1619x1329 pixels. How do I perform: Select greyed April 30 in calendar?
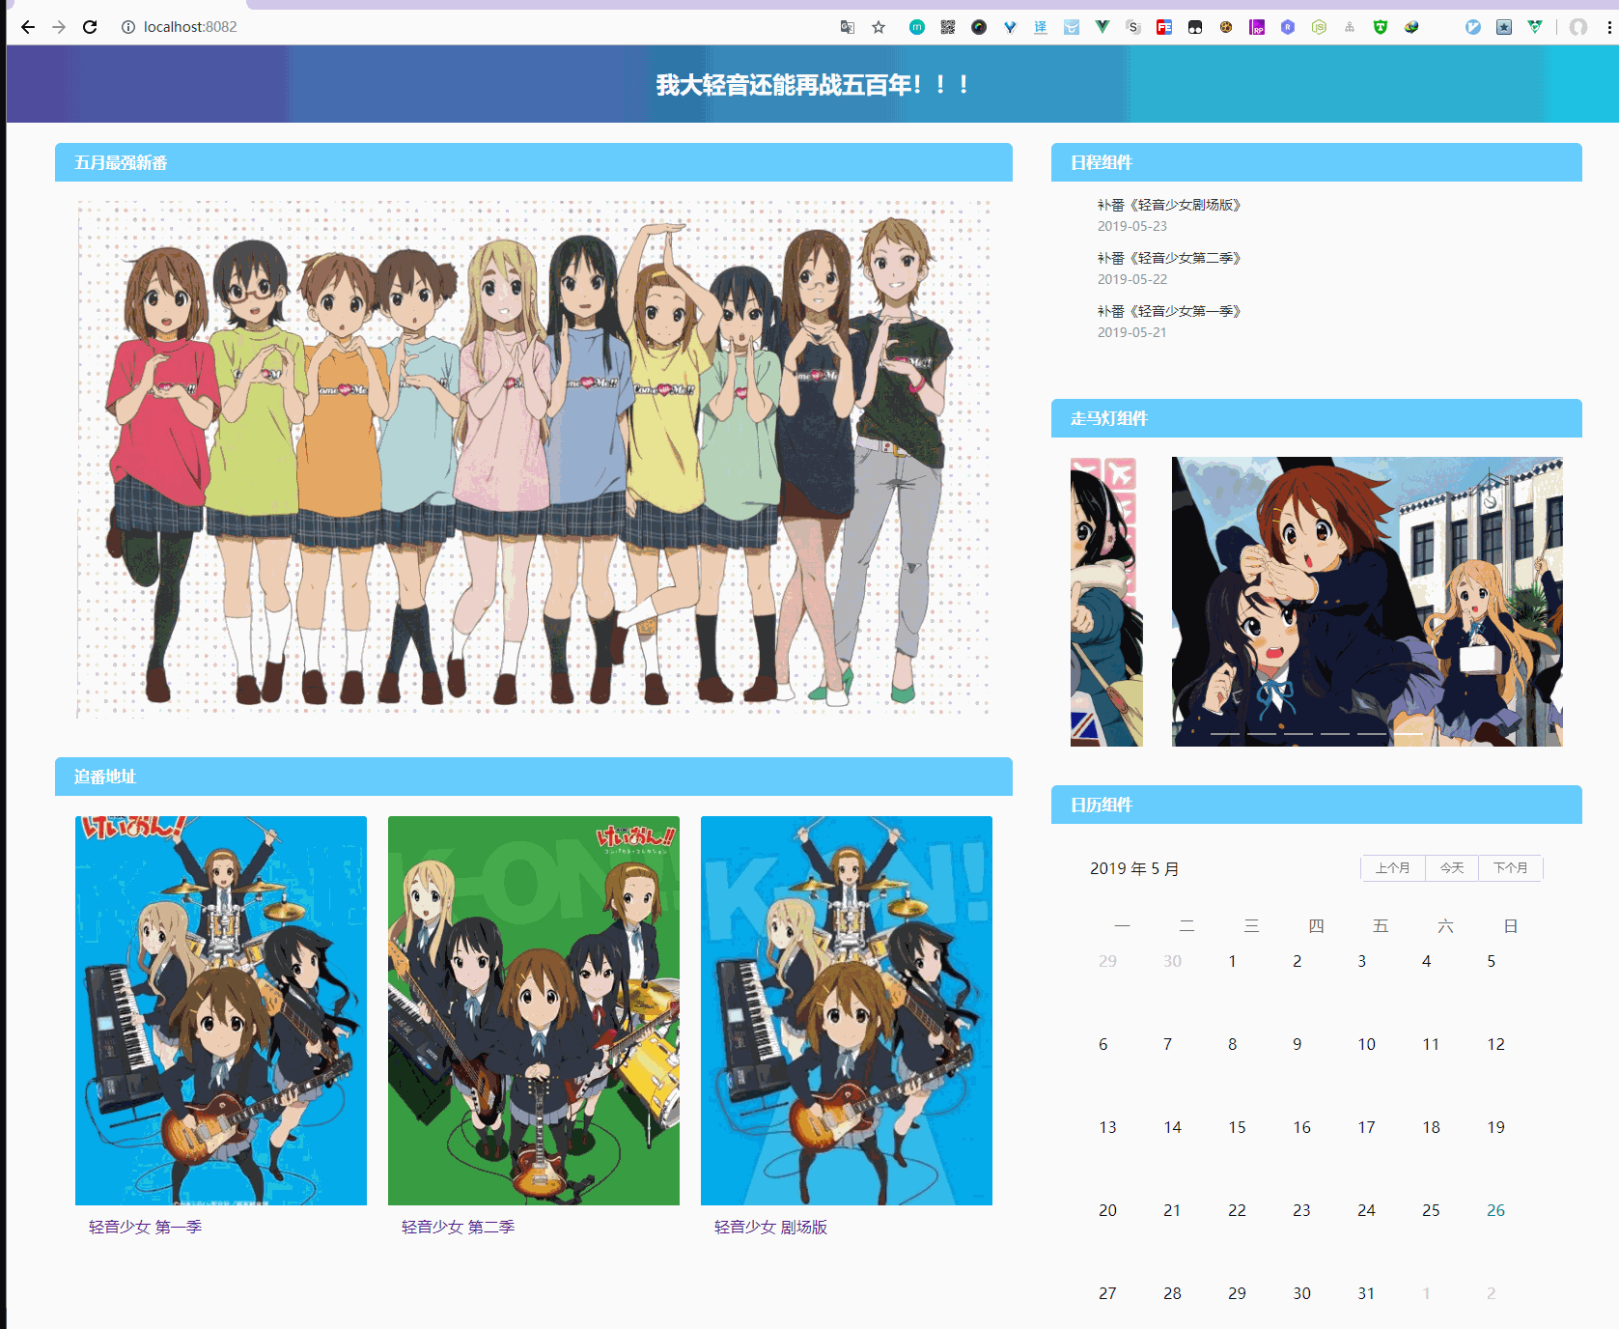1172,961
